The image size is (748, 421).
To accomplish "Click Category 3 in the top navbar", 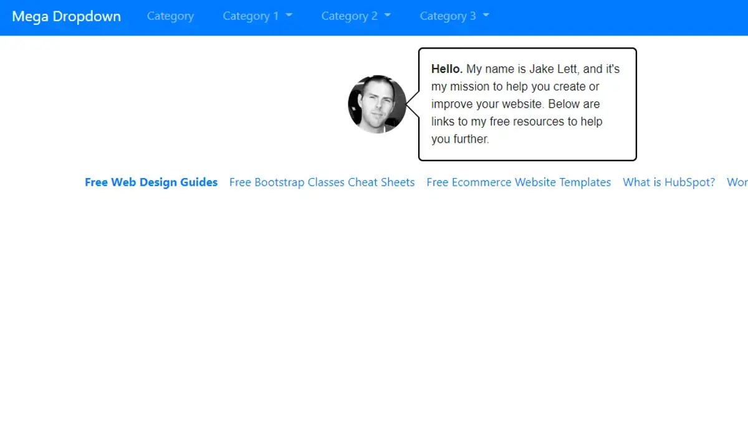I will [x=449, y=16].
